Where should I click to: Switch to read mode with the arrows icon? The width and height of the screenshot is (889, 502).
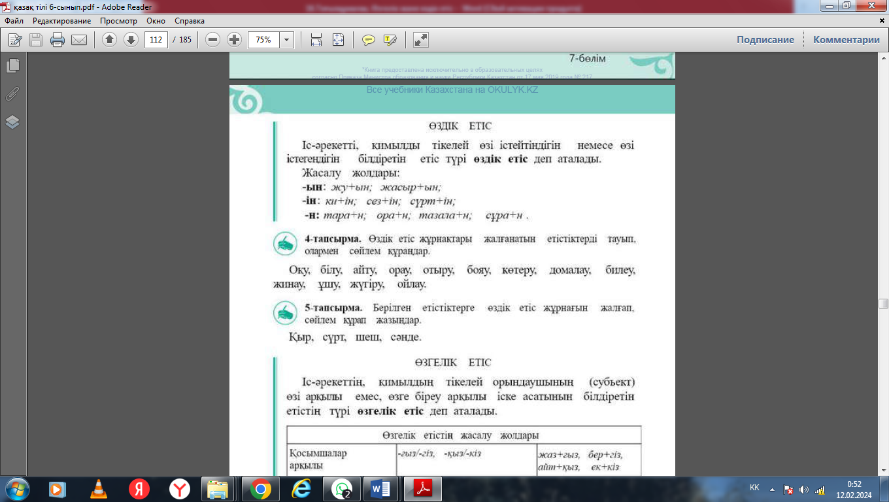click(x=421, y=40)
